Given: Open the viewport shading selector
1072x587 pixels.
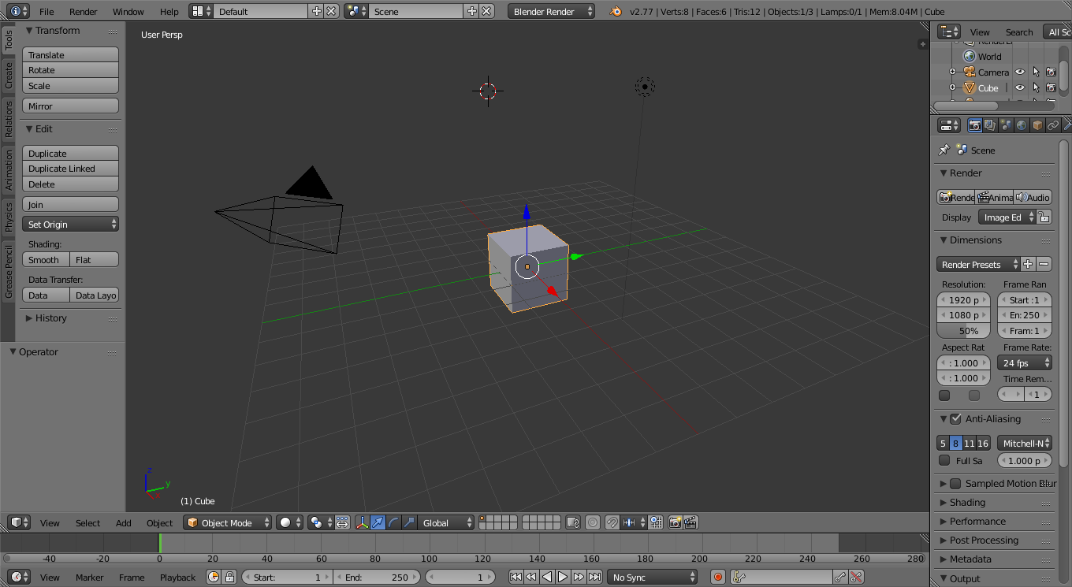Looking at the screenshot, I should pos(290,522).
